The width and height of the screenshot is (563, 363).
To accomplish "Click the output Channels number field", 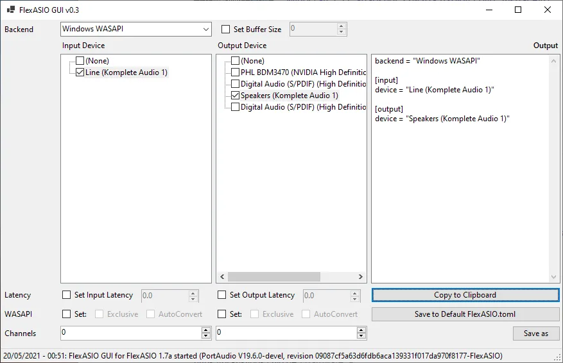I will tap(286, 333).
